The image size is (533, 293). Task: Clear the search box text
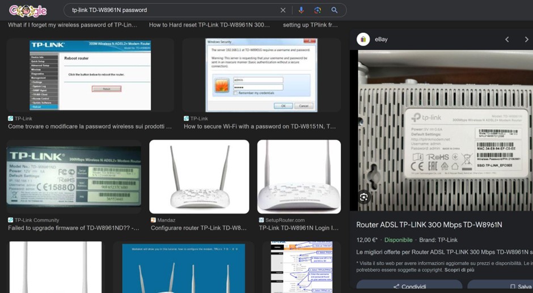(x=283, y=10)
